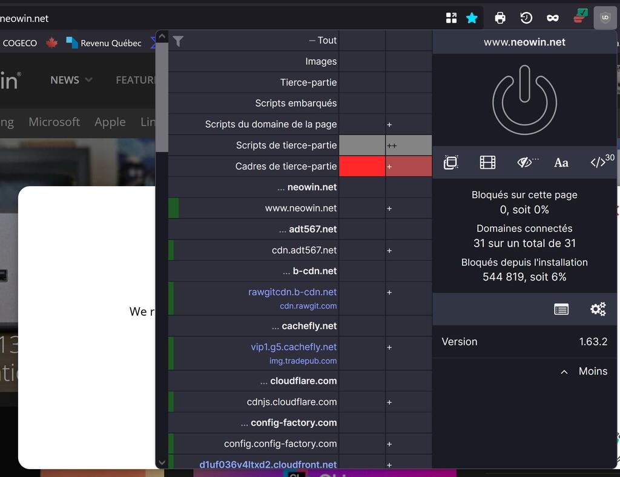
Task: Open uBlock dashboard gears icon
Action: (598, 309)
